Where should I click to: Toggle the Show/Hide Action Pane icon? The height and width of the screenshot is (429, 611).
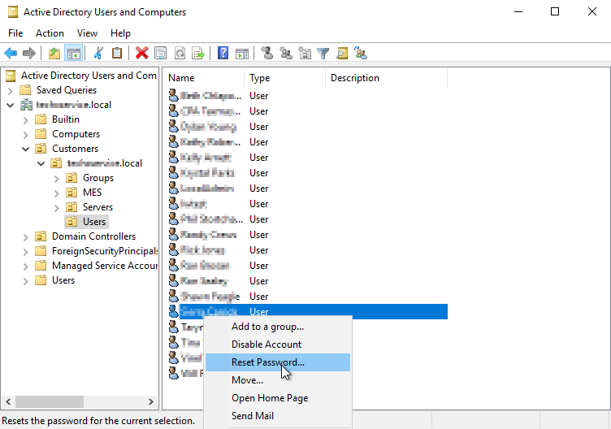(x=242, y=53)
